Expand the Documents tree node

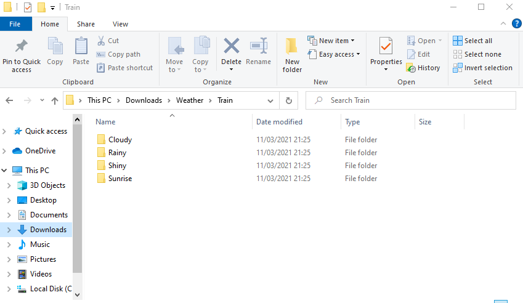pyautogui.click(x=7, y=215)
